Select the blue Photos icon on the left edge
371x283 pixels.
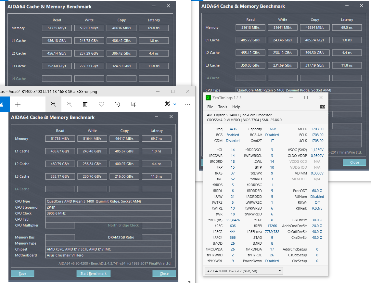(2, 104)
